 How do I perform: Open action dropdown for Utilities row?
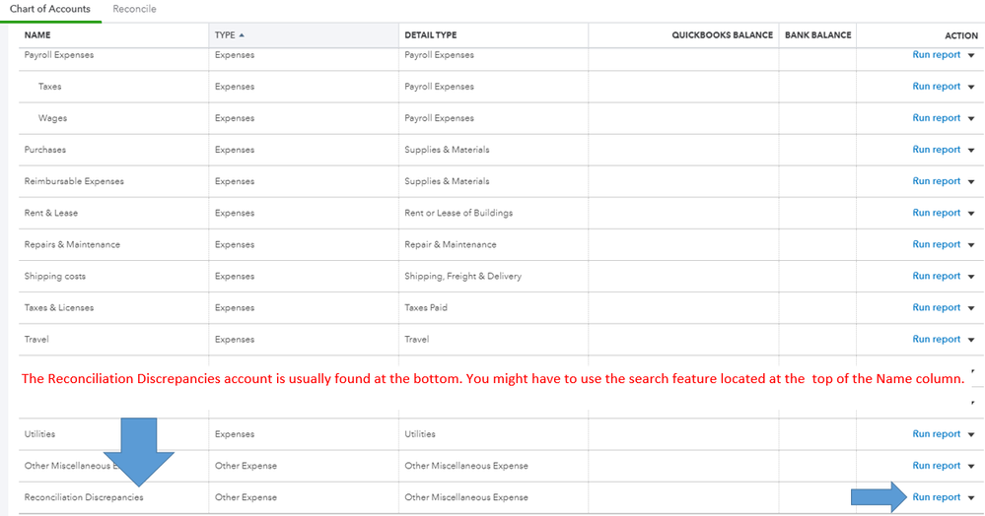point(971,434)
